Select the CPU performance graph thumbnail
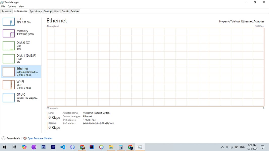Image resolution: width=269 pixels, height=151 pixels. (x=9, y=22)
